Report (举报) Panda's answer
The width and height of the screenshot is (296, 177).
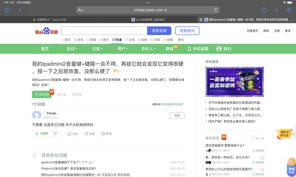click(x=107, y=134)
